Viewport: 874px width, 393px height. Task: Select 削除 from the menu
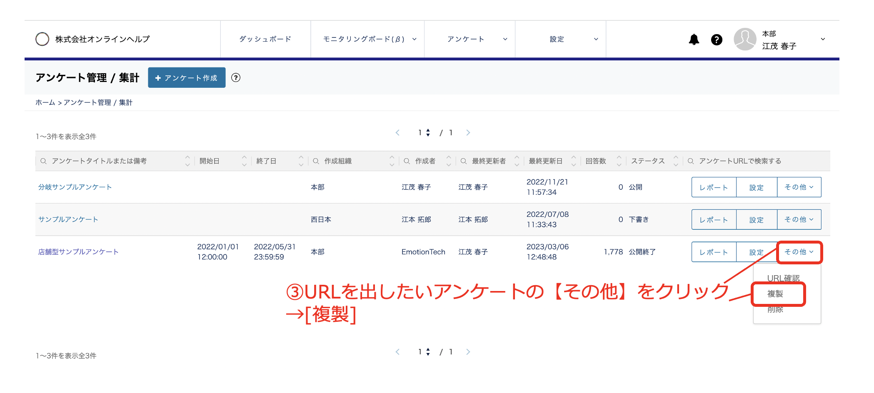click(775, 309)
